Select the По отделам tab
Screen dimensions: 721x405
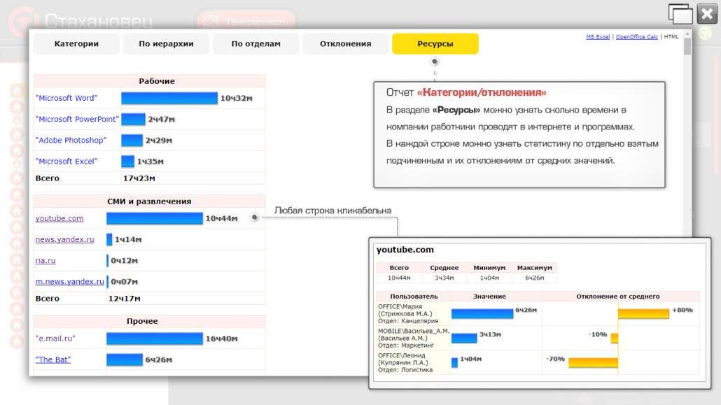[255, 43]
